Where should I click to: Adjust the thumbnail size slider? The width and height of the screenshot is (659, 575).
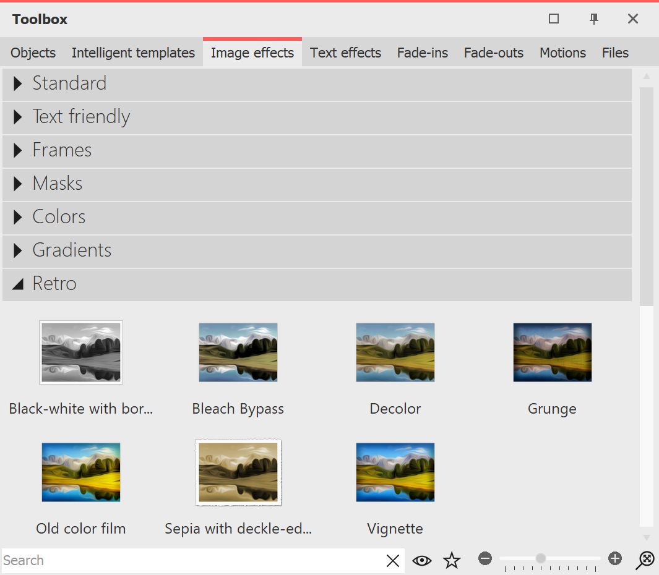541,558
